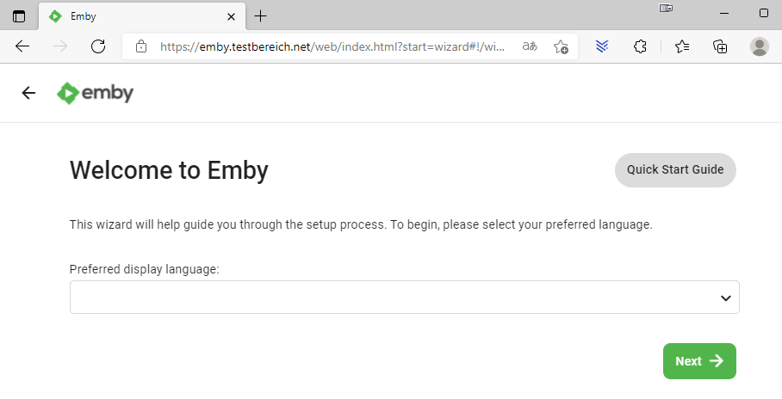Add this page to favorites star icon
This screenshot has width=782, height=399.
point(561,46)
